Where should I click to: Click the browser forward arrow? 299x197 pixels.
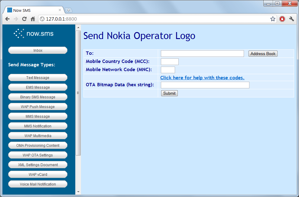point(16,19)
